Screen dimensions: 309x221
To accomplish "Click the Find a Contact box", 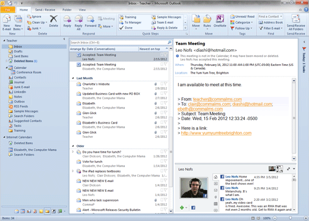I will (x=270, y=17).
